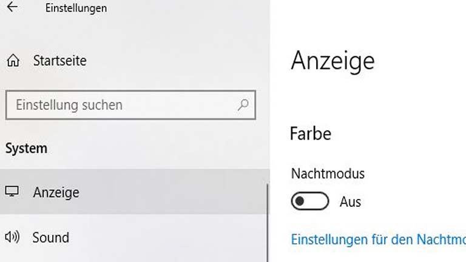466x262 pixels.
Task: Click the Farbe section heading
Action: coord(311,133)
